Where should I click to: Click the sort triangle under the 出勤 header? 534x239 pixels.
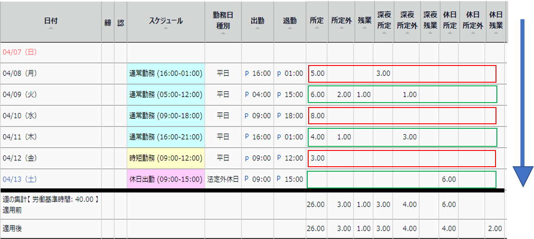257,28
